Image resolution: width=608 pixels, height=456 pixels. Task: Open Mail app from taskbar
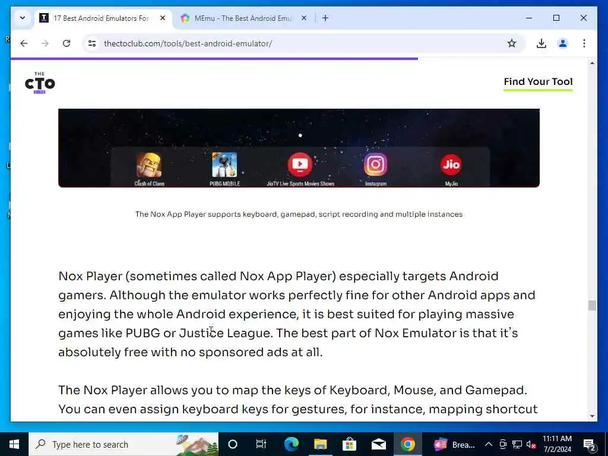click(378, 444)
